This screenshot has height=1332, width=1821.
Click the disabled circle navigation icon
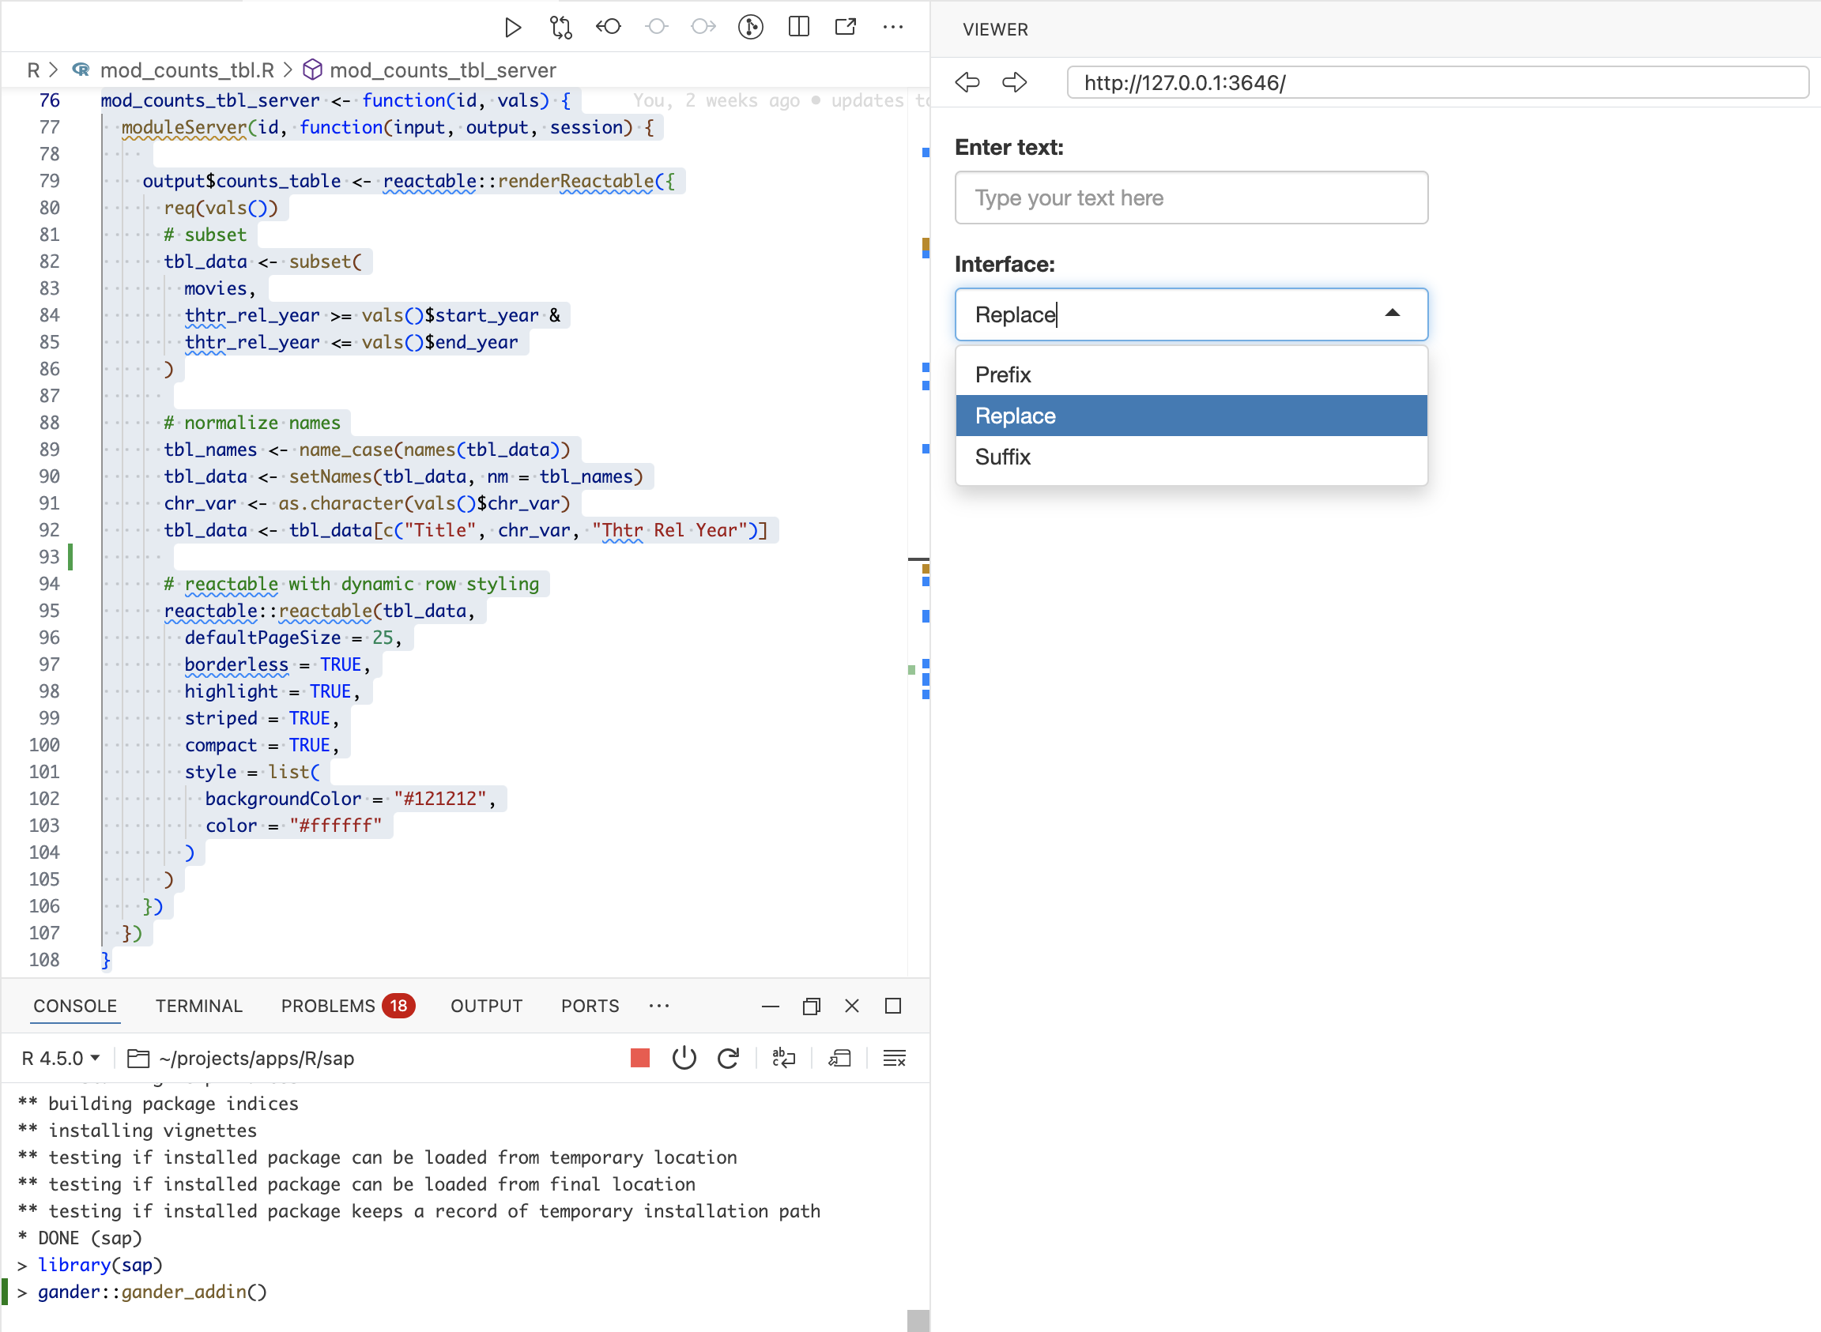click(657, 27)
